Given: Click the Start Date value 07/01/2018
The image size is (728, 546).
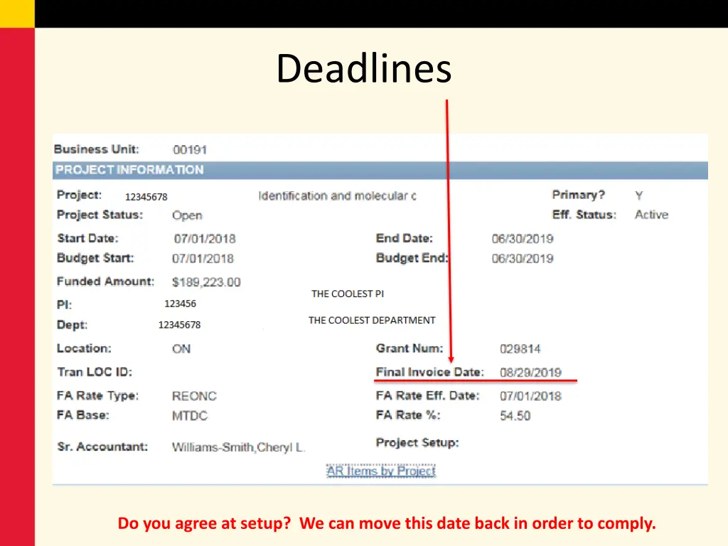Looking at the screenshot, I should coord(205,239).
